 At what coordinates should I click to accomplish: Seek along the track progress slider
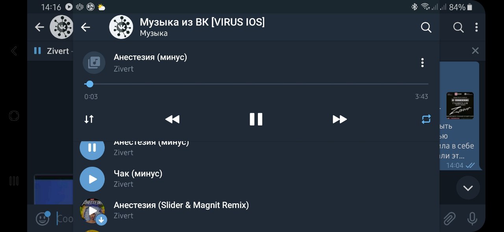(256, 84)
